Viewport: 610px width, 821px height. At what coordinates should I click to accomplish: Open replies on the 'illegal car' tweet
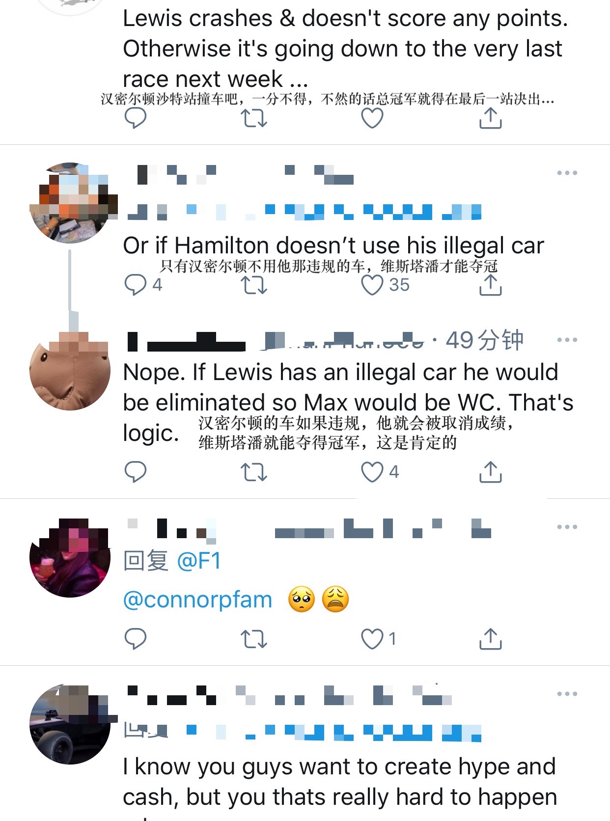click(x=143, y=285)
